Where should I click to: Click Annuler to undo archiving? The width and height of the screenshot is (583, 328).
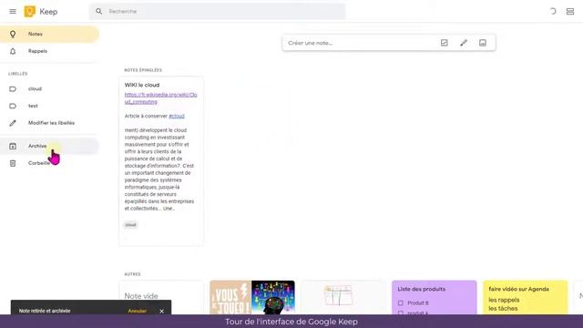(138, 311)
